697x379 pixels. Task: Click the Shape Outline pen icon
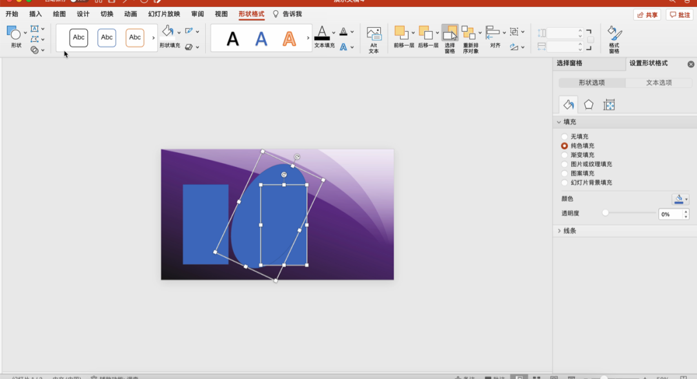coord(189,31)
